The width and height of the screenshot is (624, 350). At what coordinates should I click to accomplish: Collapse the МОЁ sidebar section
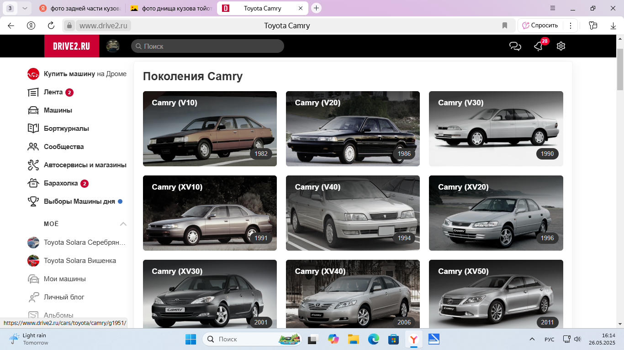tap(123, 224)
